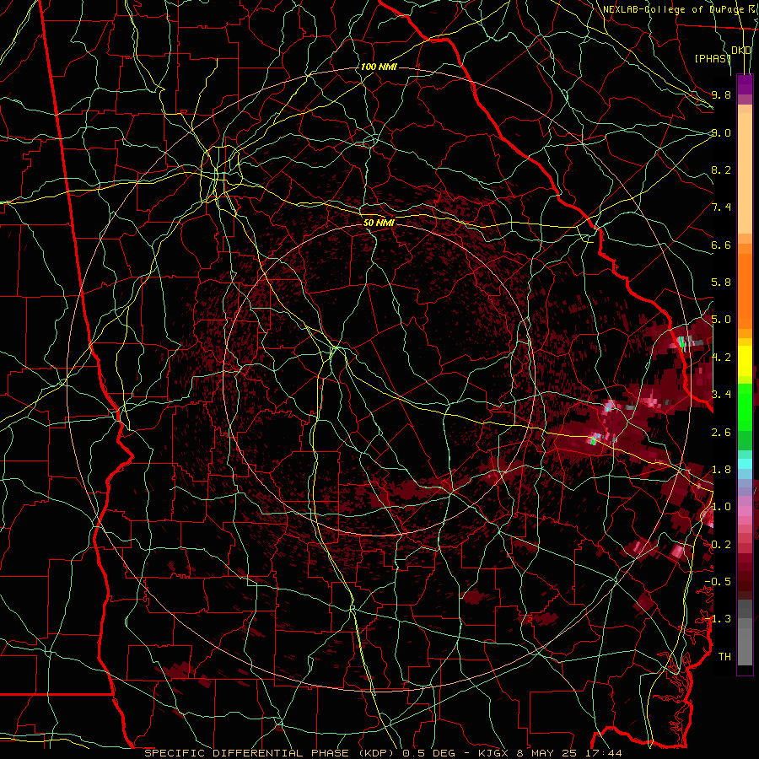Pick the purple band topping the color bar
The height and width of the screenshot is (759, 759).
tap(745, 84)
